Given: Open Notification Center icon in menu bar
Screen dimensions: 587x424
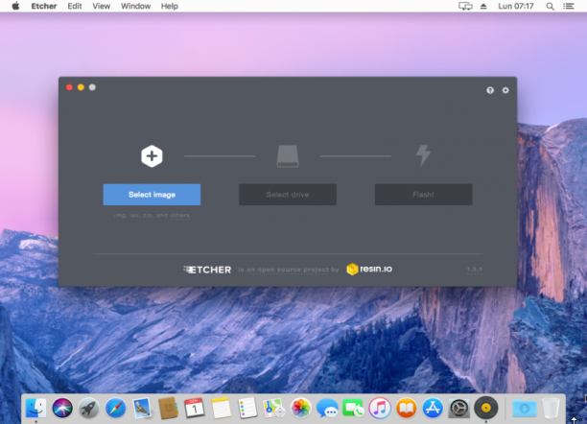Looking at the screenshot, I should coord(568,6).
